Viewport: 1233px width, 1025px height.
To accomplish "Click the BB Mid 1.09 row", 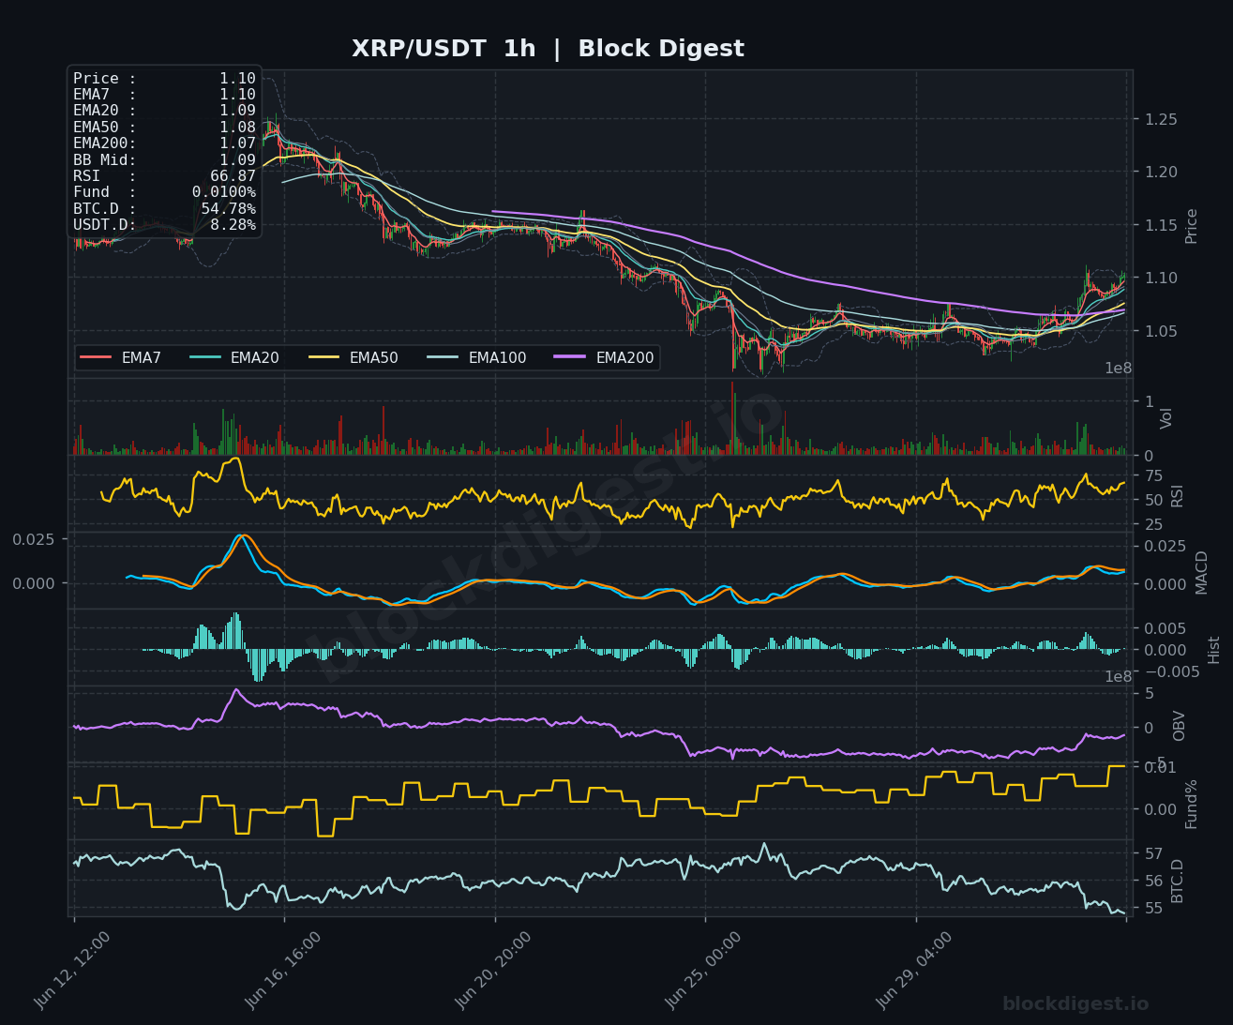I will pos(164,160).
